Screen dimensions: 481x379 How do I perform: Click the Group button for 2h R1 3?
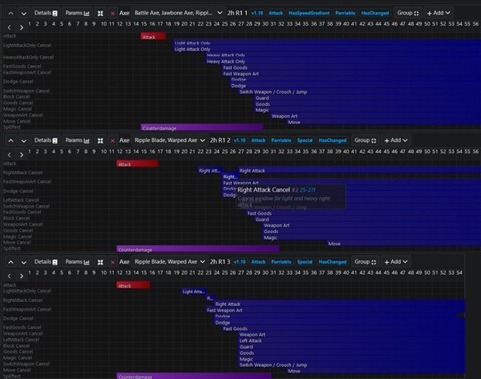[x=365, y=262]
